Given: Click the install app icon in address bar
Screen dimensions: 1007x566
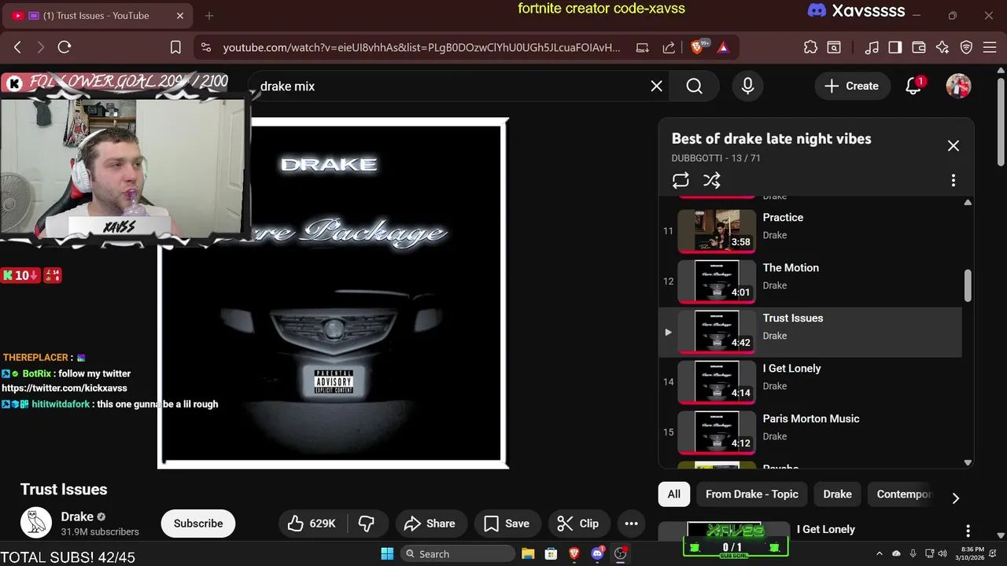Looking at the screenshot, I should pyautogui.click(x=643, y=47).
